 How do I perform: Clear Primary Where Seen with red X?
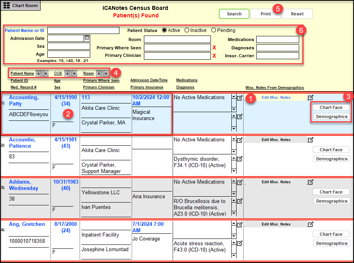[x=214, y=48]
